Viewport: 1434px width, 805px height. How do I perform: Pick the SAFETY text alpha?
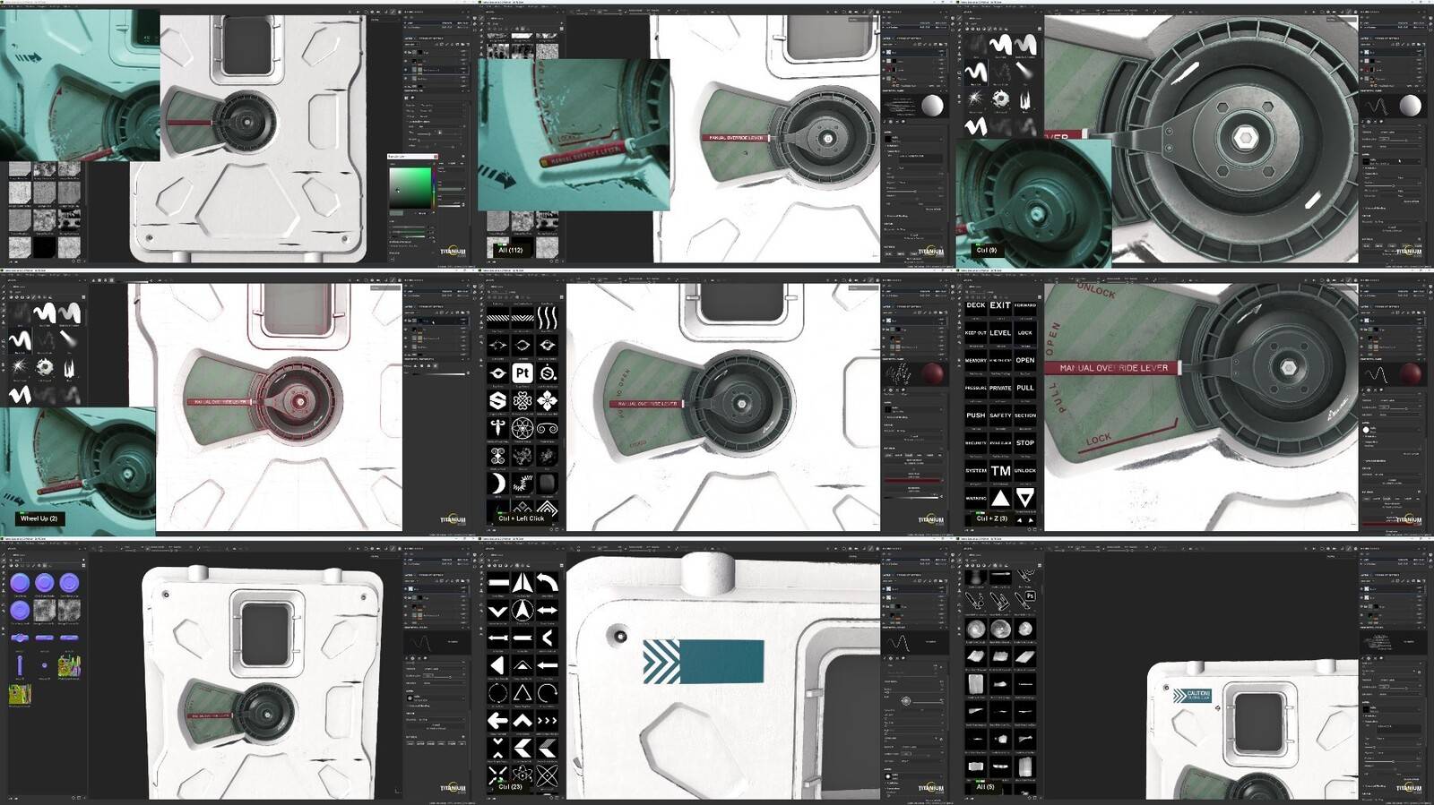coord(1000,415)
